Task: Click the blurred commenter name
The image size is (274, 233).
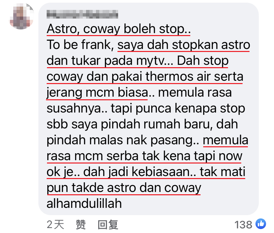Action: (x=82, y=14)
